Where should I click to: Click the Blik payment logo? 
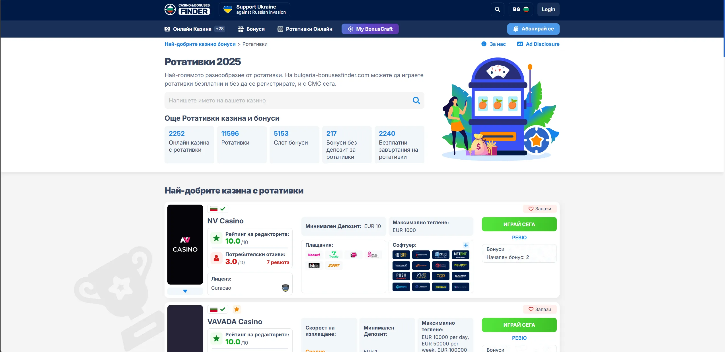pos(314,266)
